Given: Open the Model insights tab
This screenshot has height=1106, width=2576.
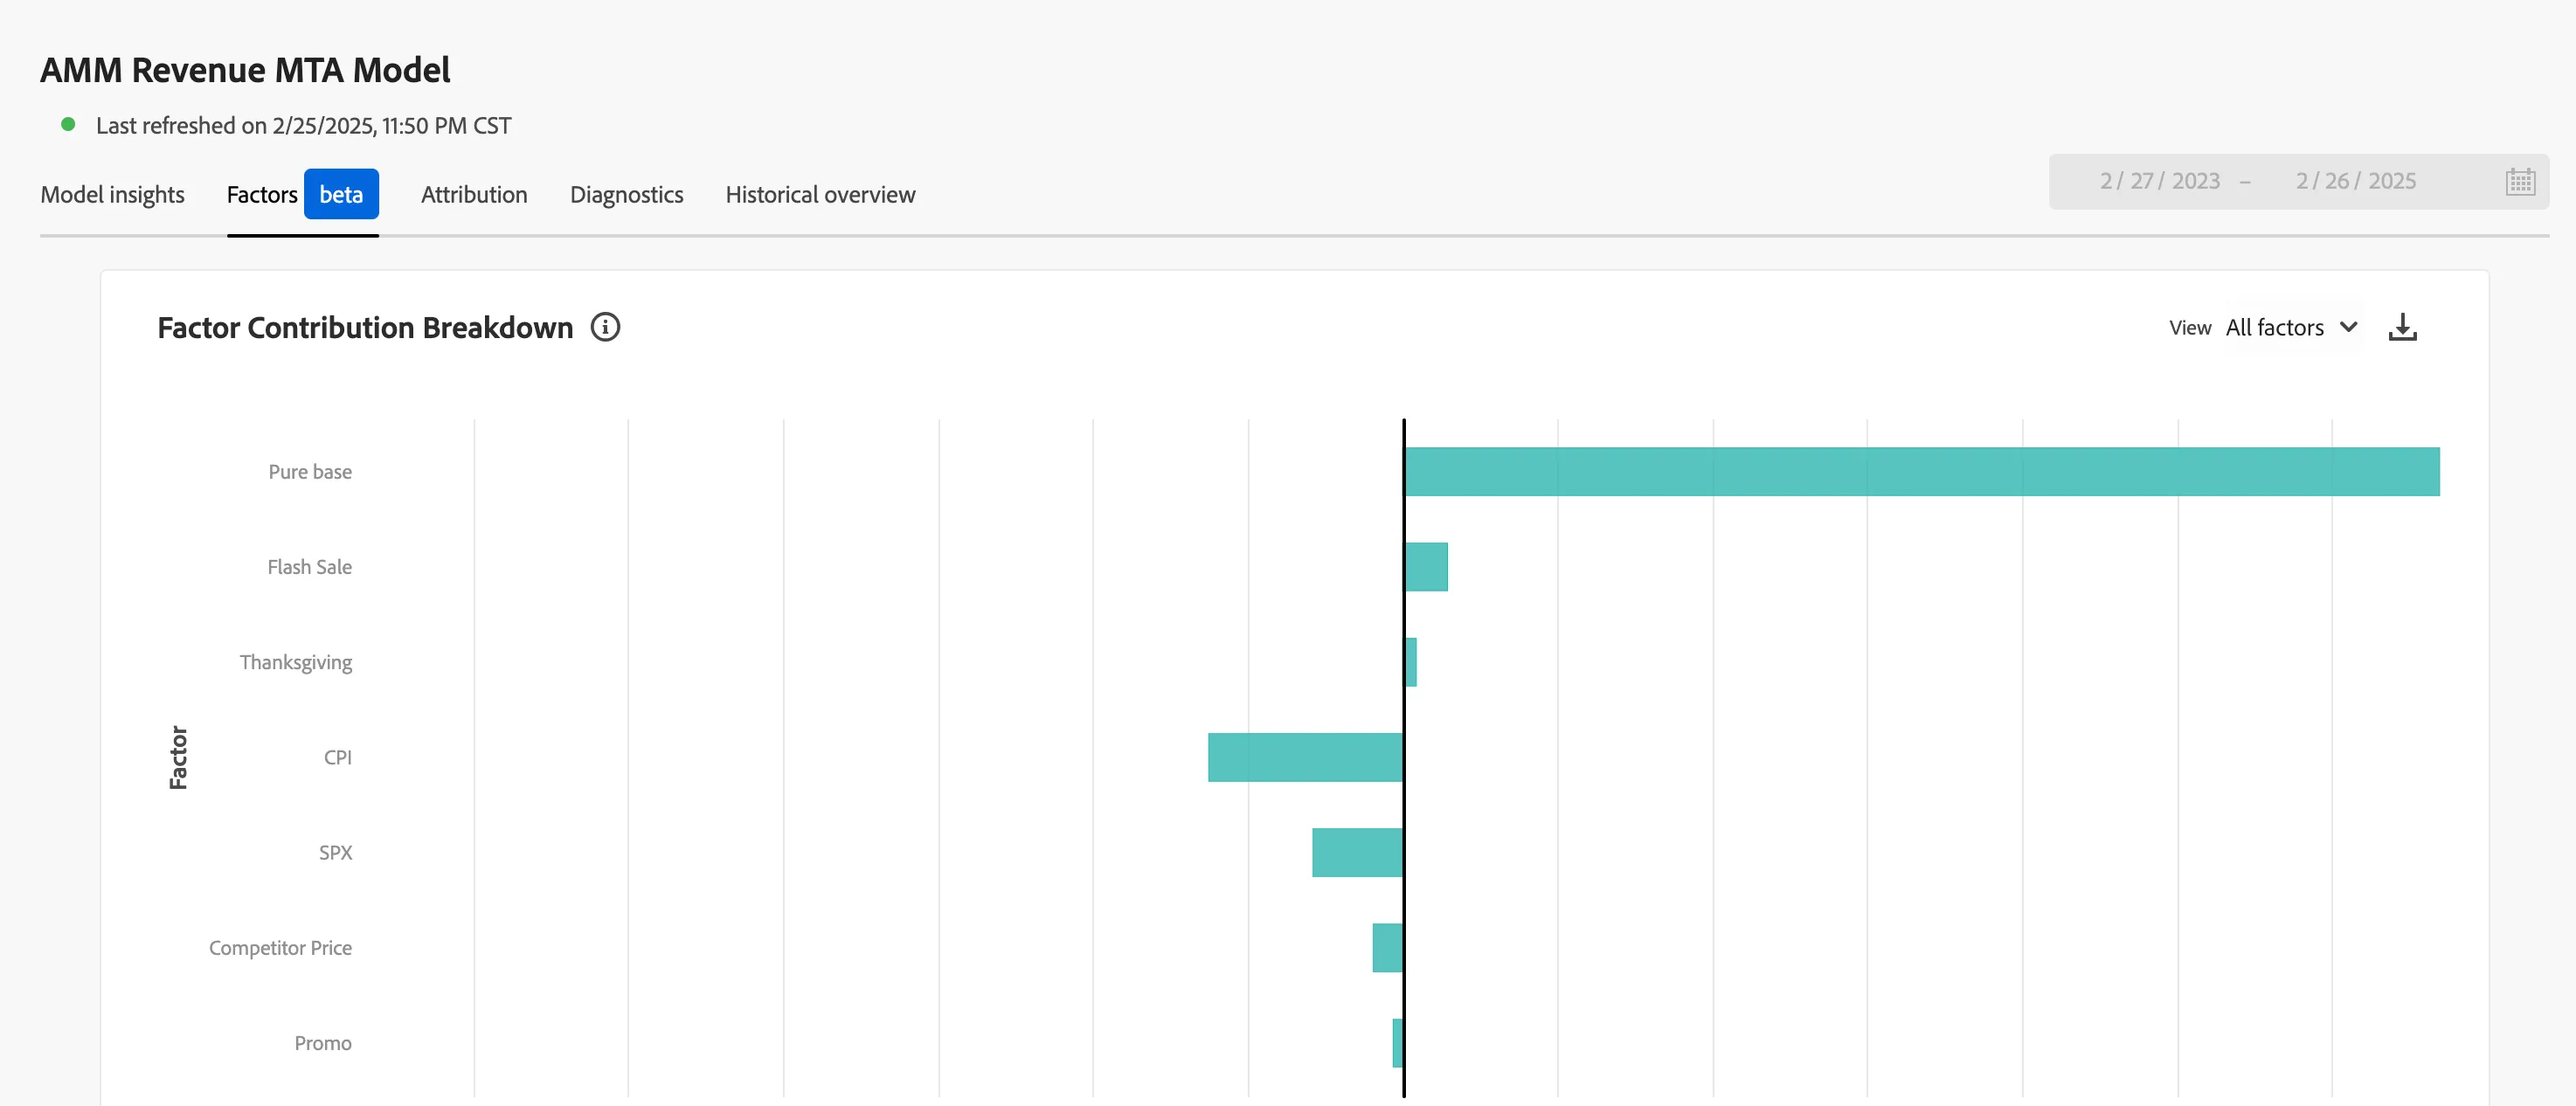Looking at the screenshot, I should [112, 194].
